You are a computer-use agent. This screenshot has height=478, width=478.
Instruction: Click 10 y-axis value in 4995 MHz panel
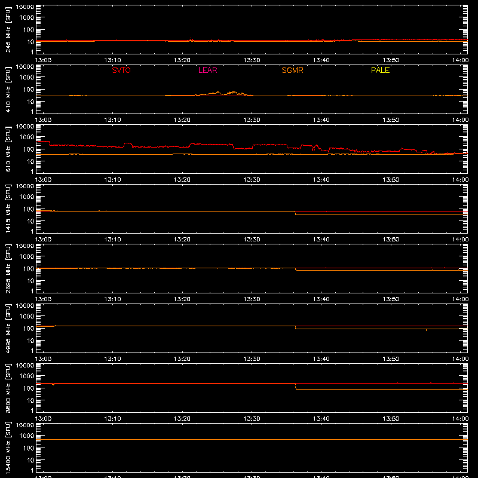coord(30,341)
